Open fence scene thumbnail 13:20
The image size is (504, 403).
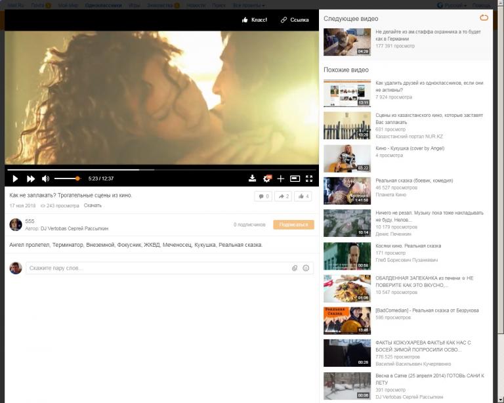347,125
